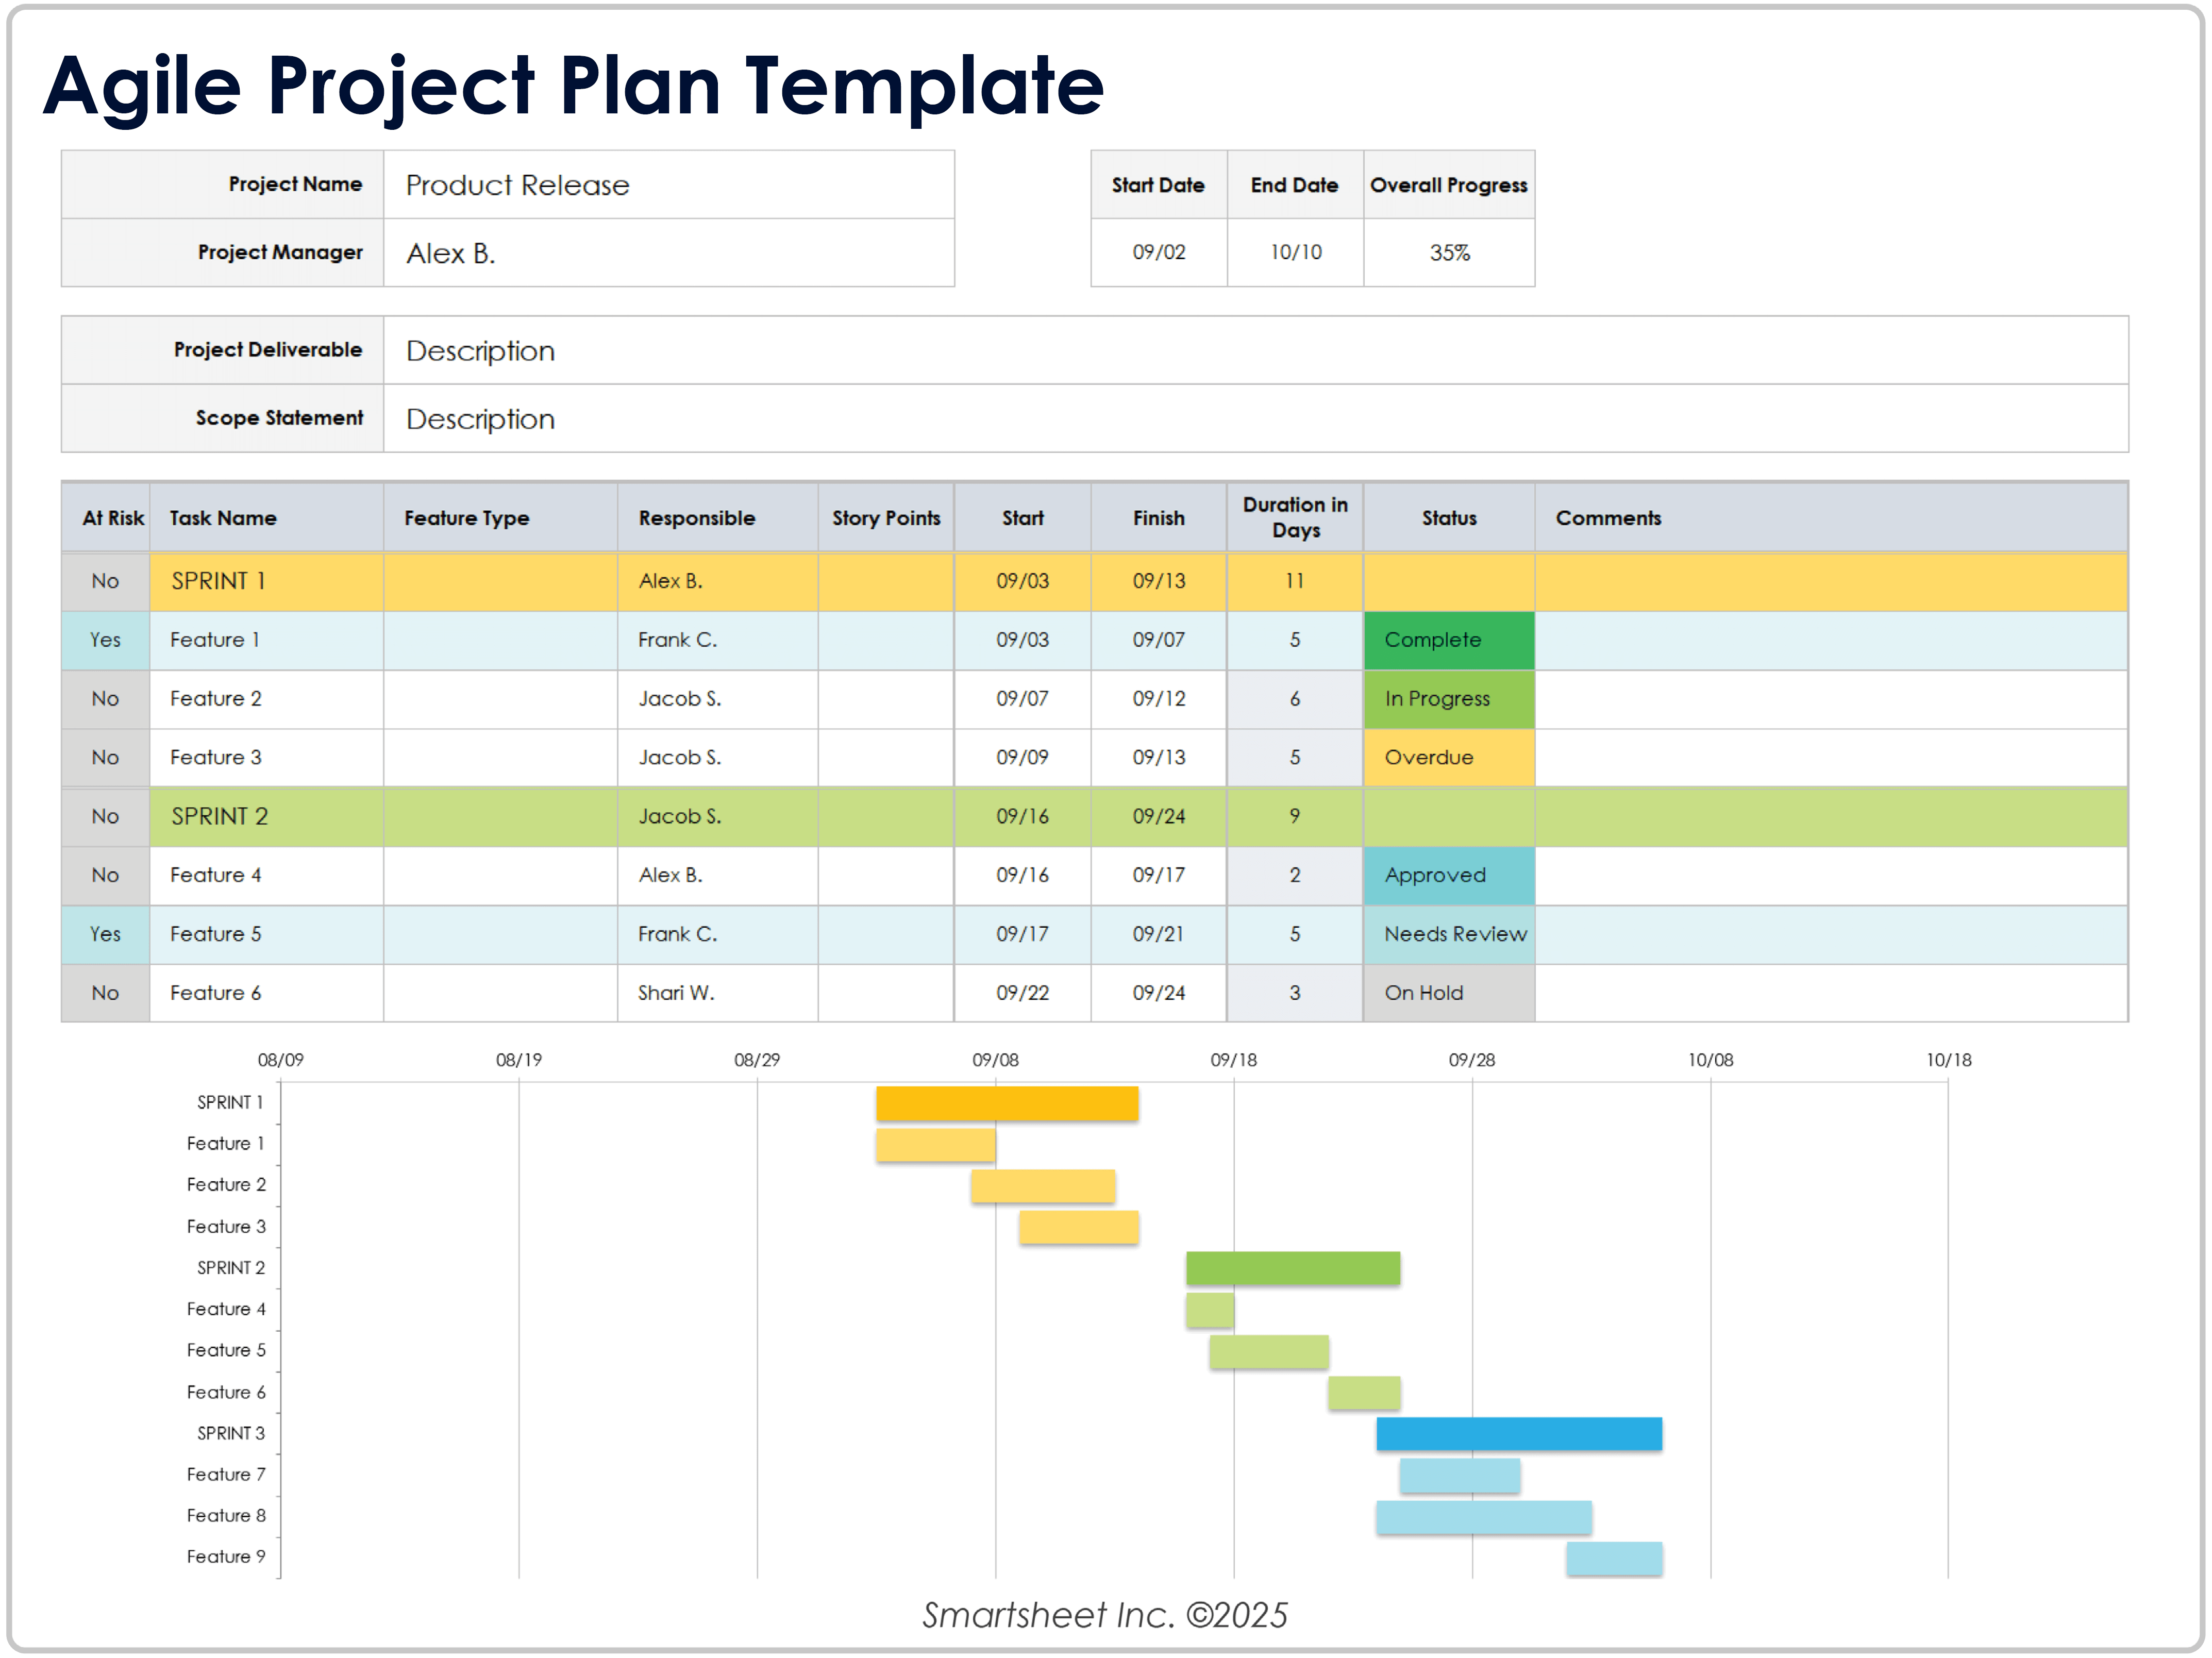Image resolution: width=2212 pixels, height=1658 pixels.
Task: Select the blue SPRINT 3 Gantt bar
Action: click(x=1519, y=1434)
